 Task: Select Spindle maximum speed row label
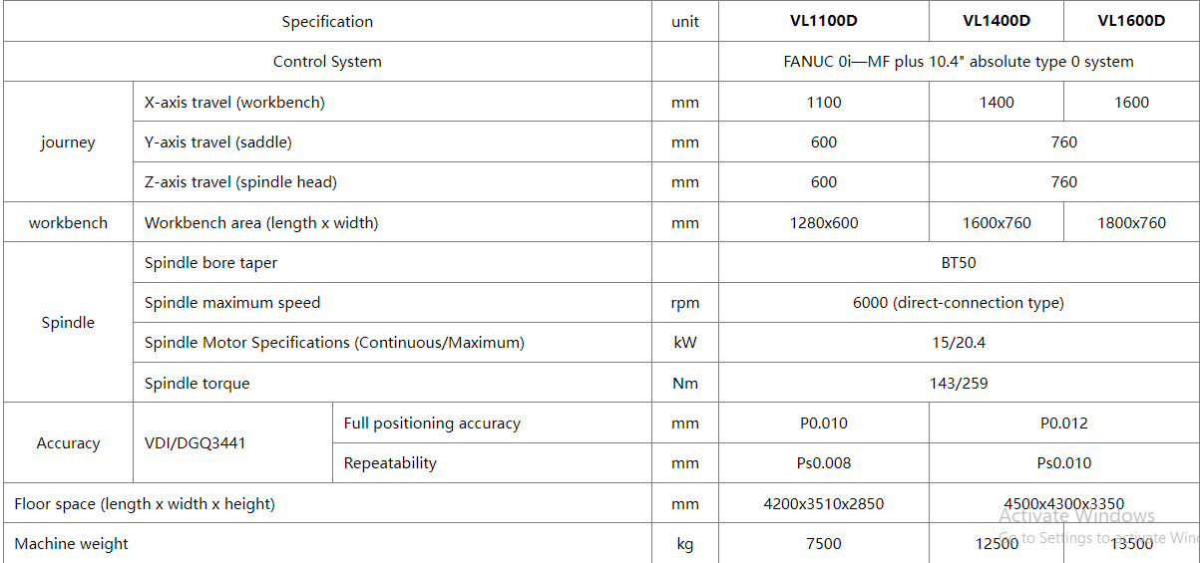point(232,303)
